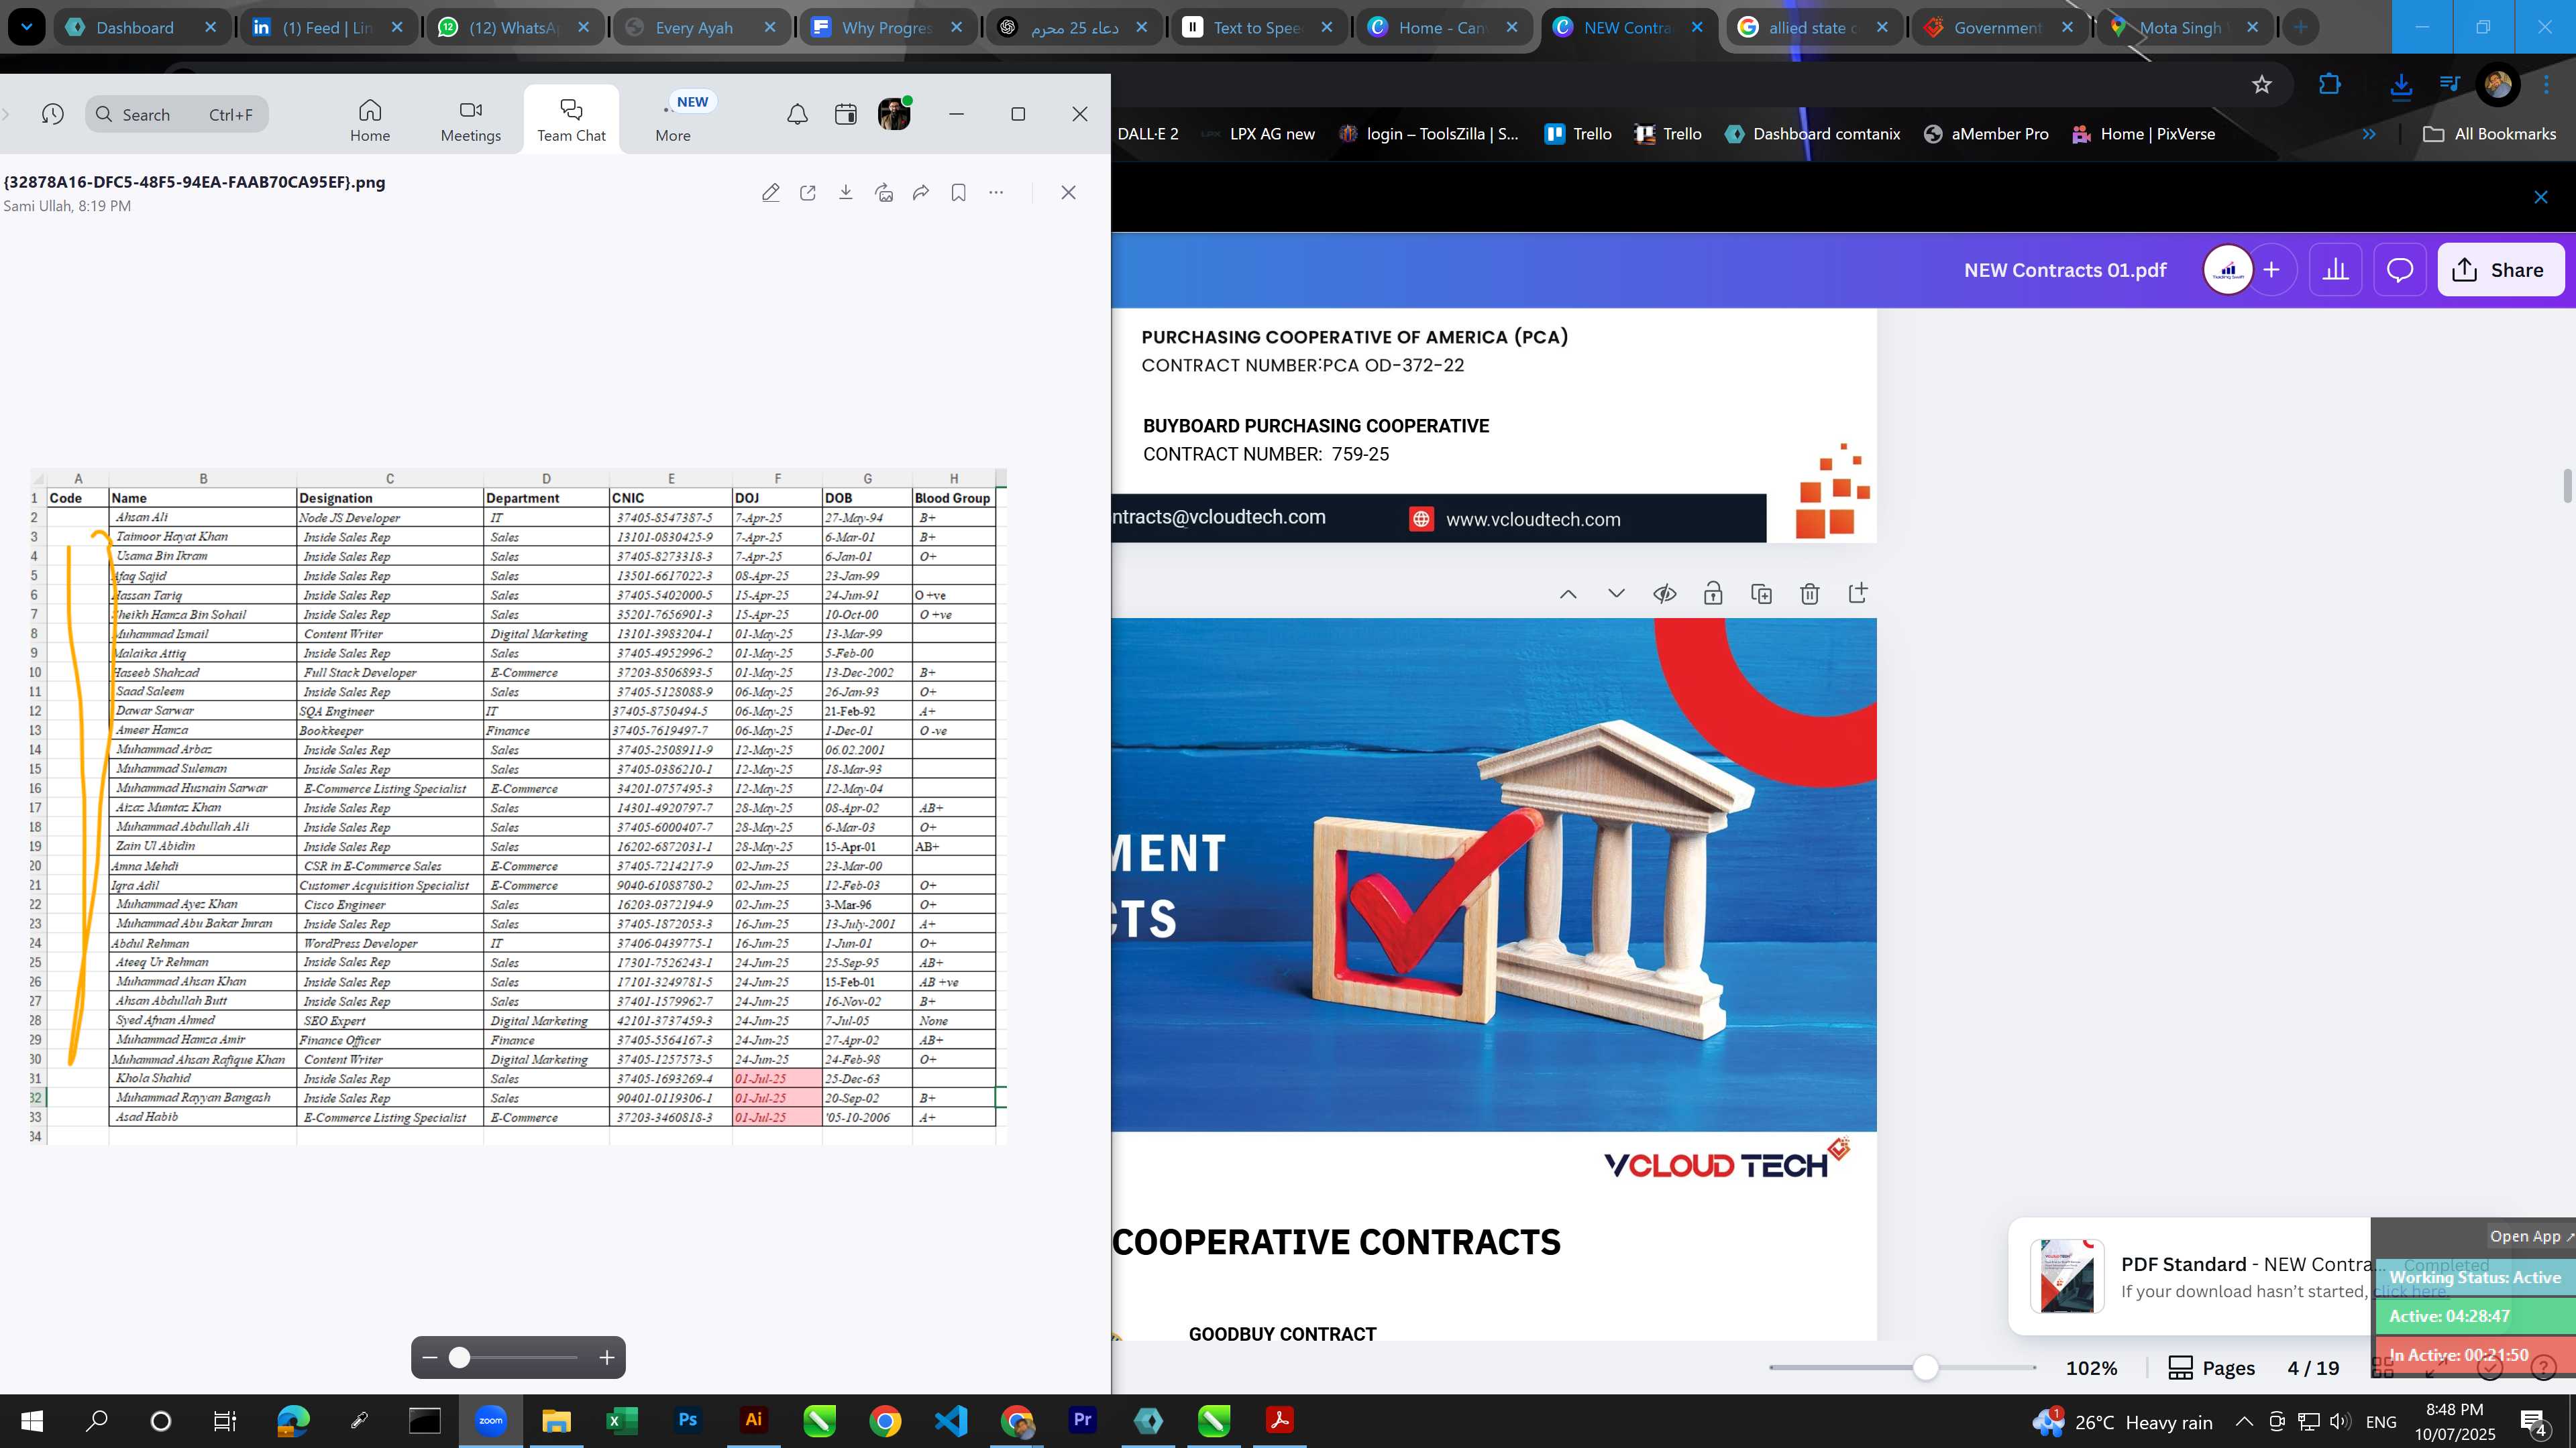Click Canva zoom slider handle
Image resolution: width=2576 pixels, height=1448 pixels.
point(1926,1367)
